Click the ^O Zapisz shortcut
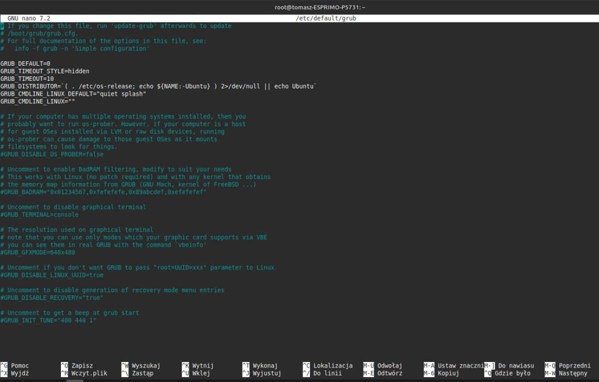 77,366
